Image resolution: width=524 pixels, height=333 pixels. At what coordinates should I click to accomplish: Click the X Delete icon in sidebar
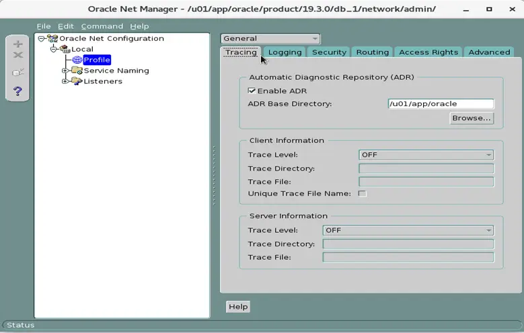click(18, 55)
